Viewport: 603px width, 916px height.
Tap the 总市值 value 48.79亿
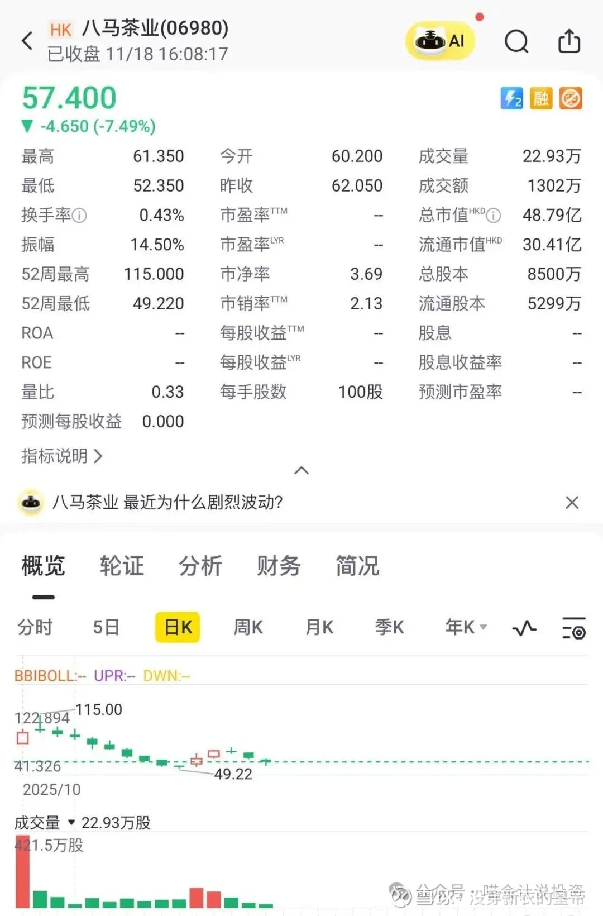[x=552, y=215]
